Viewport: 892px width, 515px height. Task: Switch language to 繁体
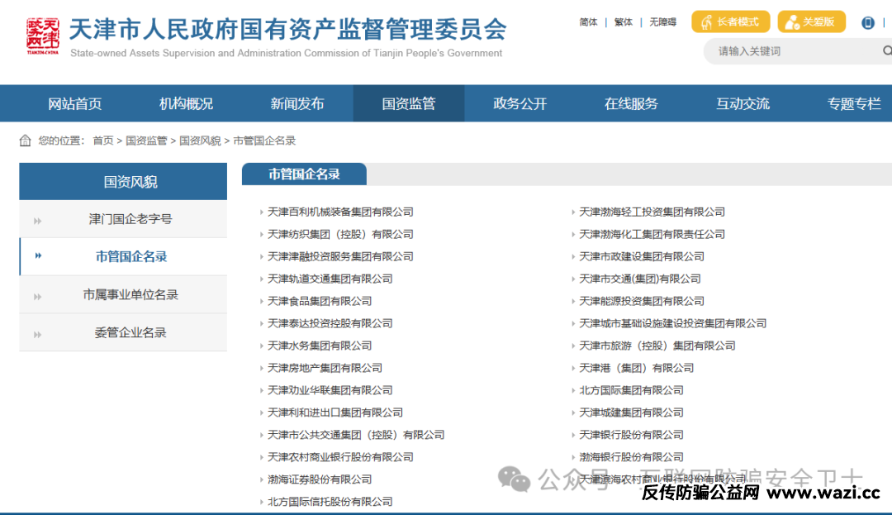click(x=624, y=22)
